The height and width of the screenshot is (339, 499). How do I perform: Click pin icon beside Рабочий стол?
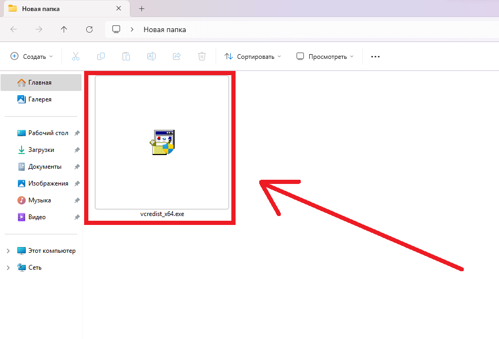point(77,133)
